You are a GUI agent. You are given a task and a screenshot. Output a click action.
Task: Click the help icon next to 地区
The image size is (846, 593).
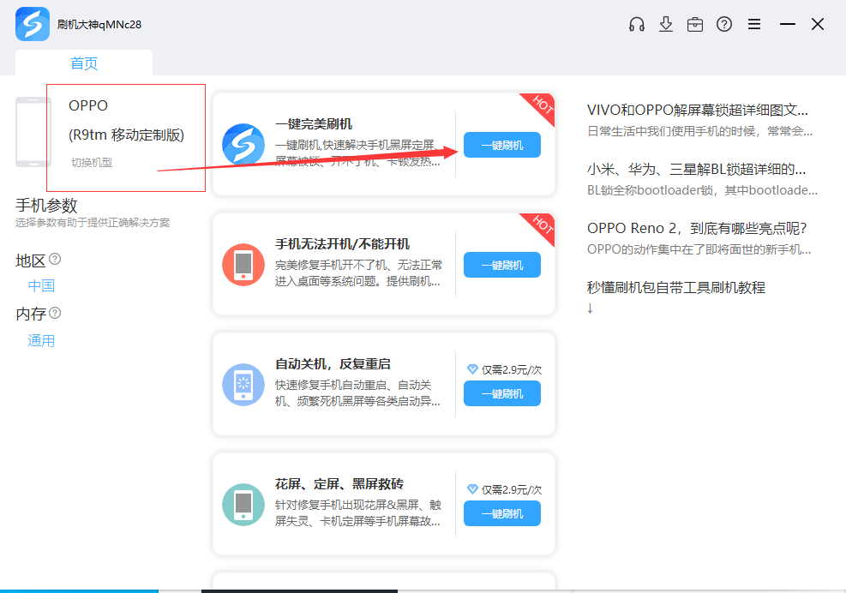pos(55,259)
